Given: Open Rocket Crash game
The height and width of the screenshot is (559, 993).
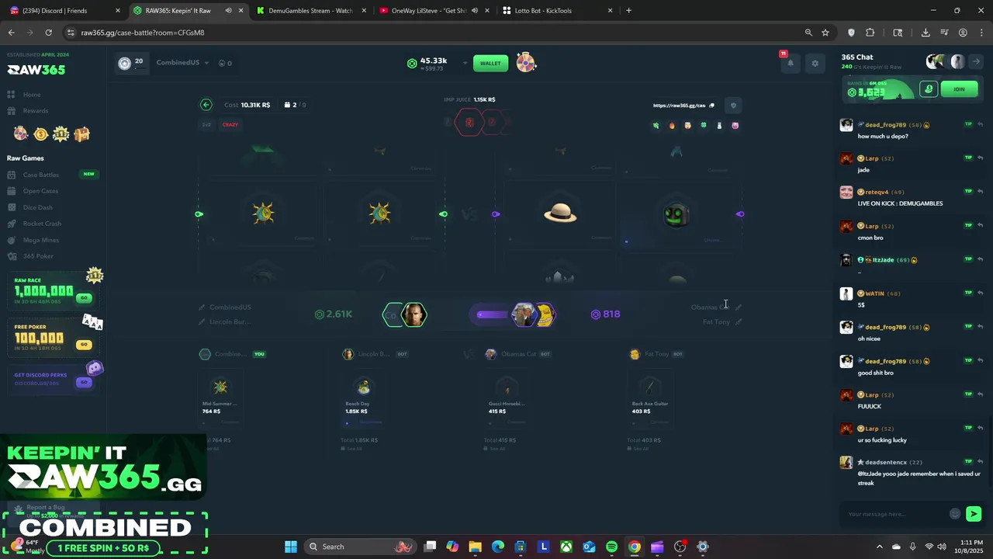Looking at the screenshot, I should 42,224.
